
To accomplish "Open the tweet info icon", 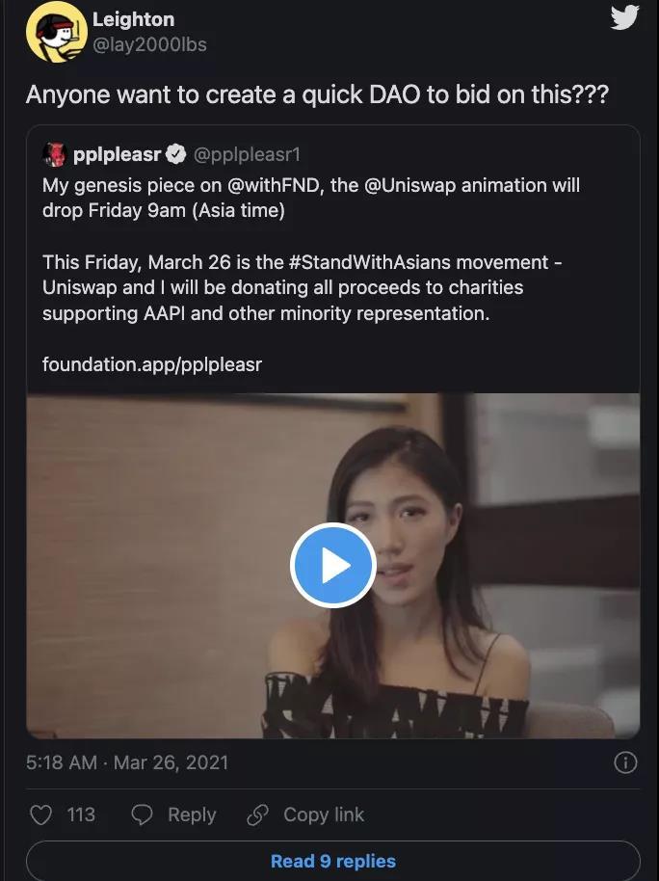I will (x=625, y=762).
